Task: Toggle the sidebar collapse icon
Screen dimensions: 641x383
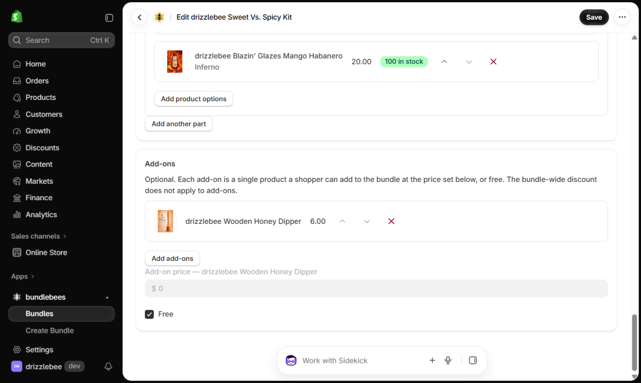Action: (109, 18)
